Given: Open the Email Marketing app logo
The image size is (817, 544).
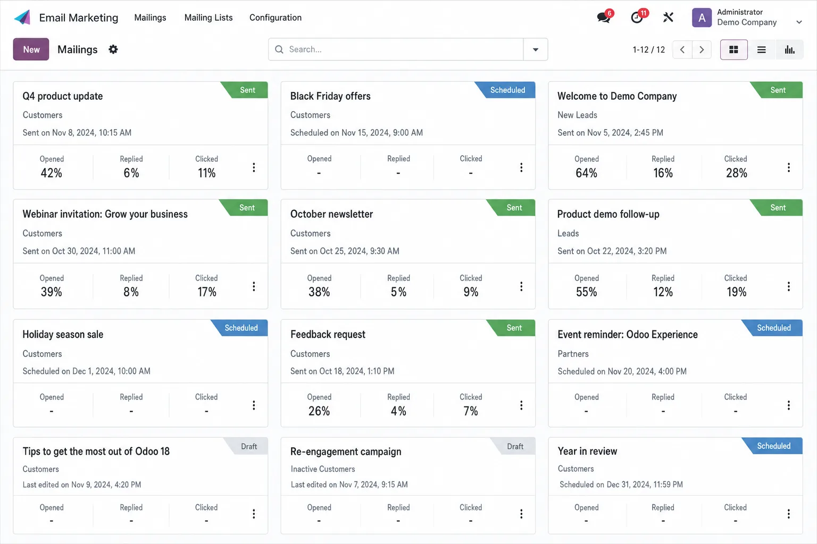Looking at the screenshot, I should [22, 18].
